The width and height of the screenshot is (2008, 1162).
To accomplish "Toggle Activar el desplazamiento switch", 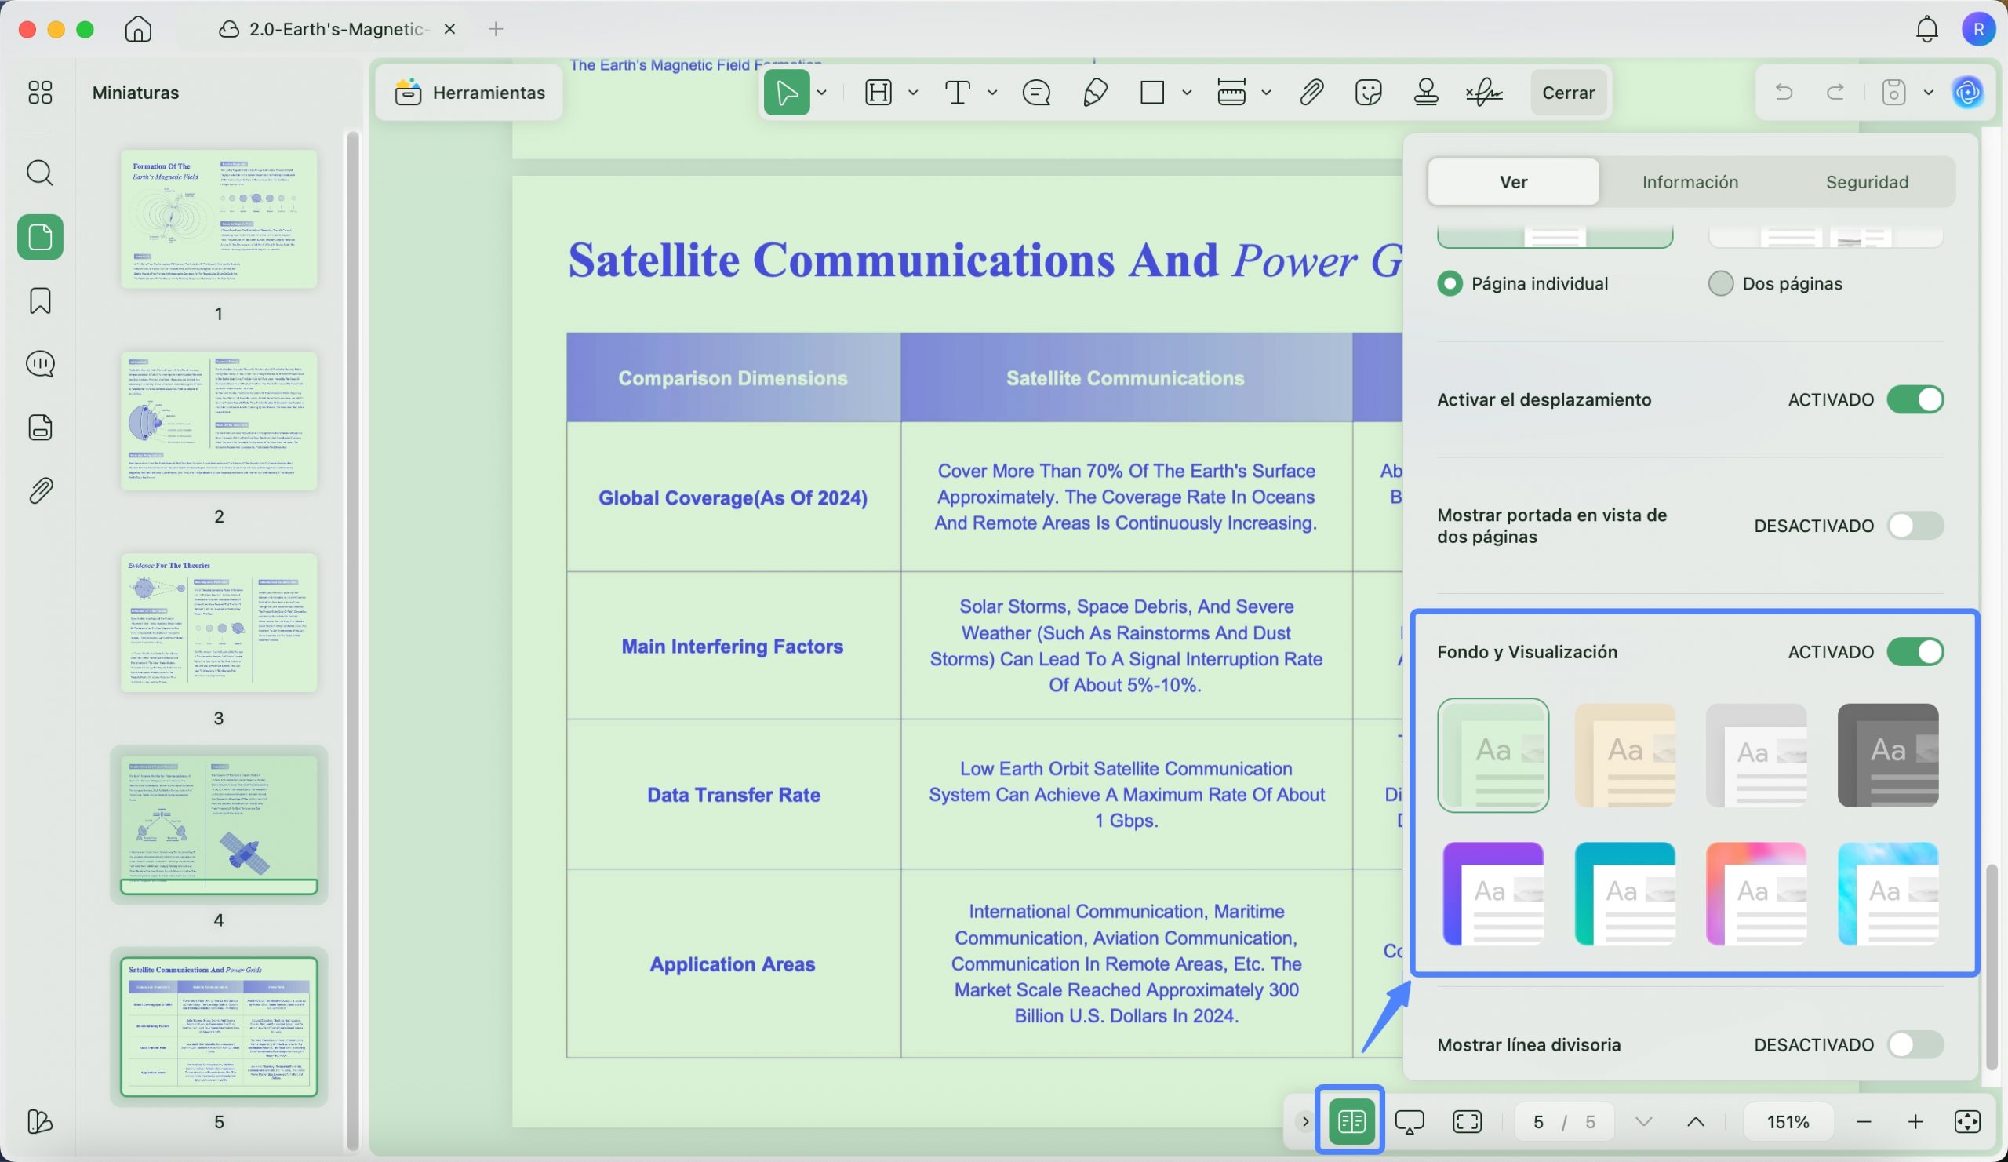I will click(1915, 399).
